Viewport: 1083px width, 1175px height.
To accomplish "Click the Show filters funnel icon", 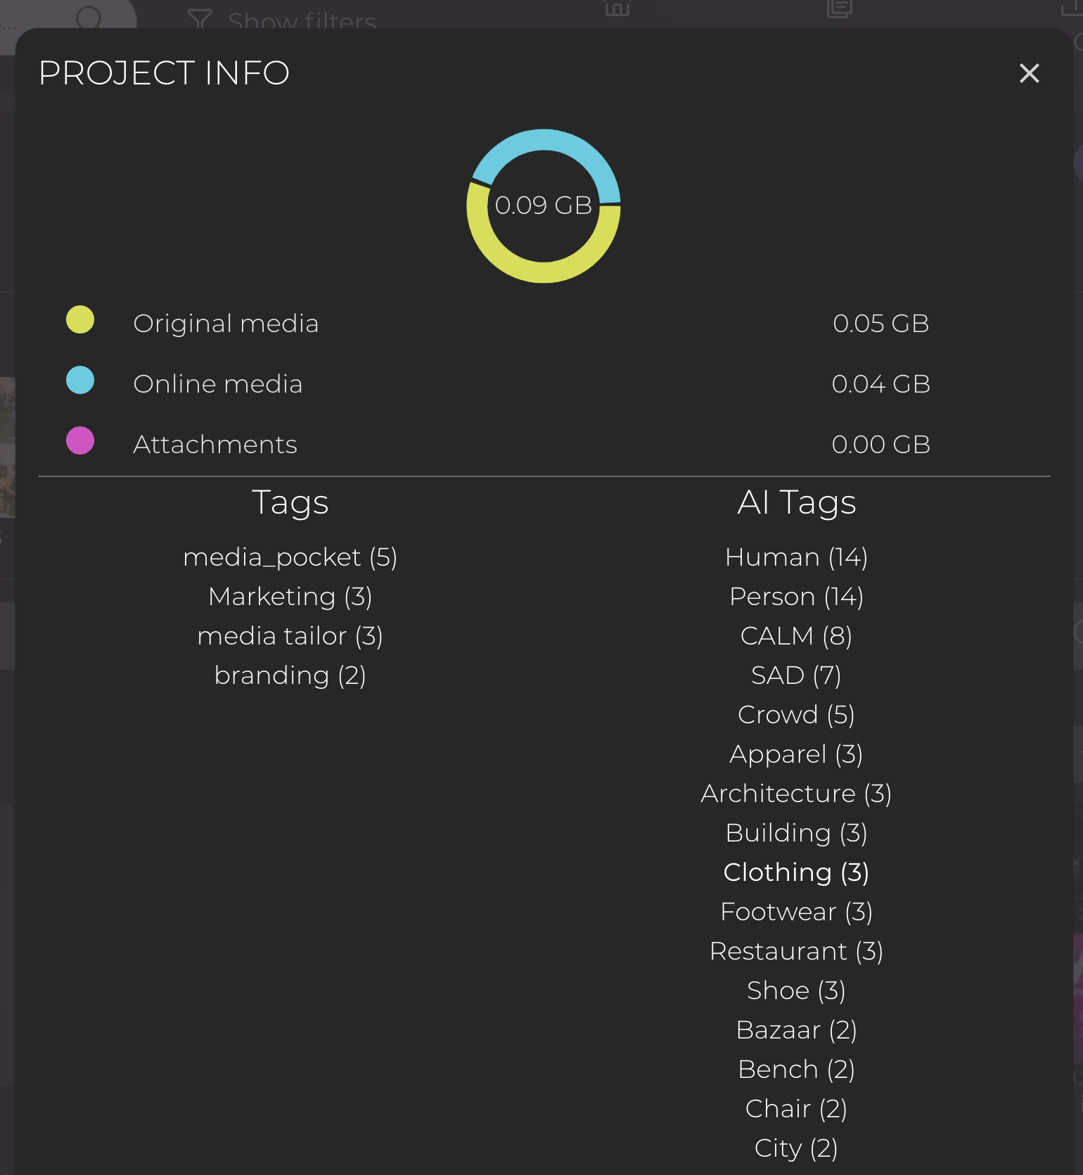I will [x=200, y=19].
